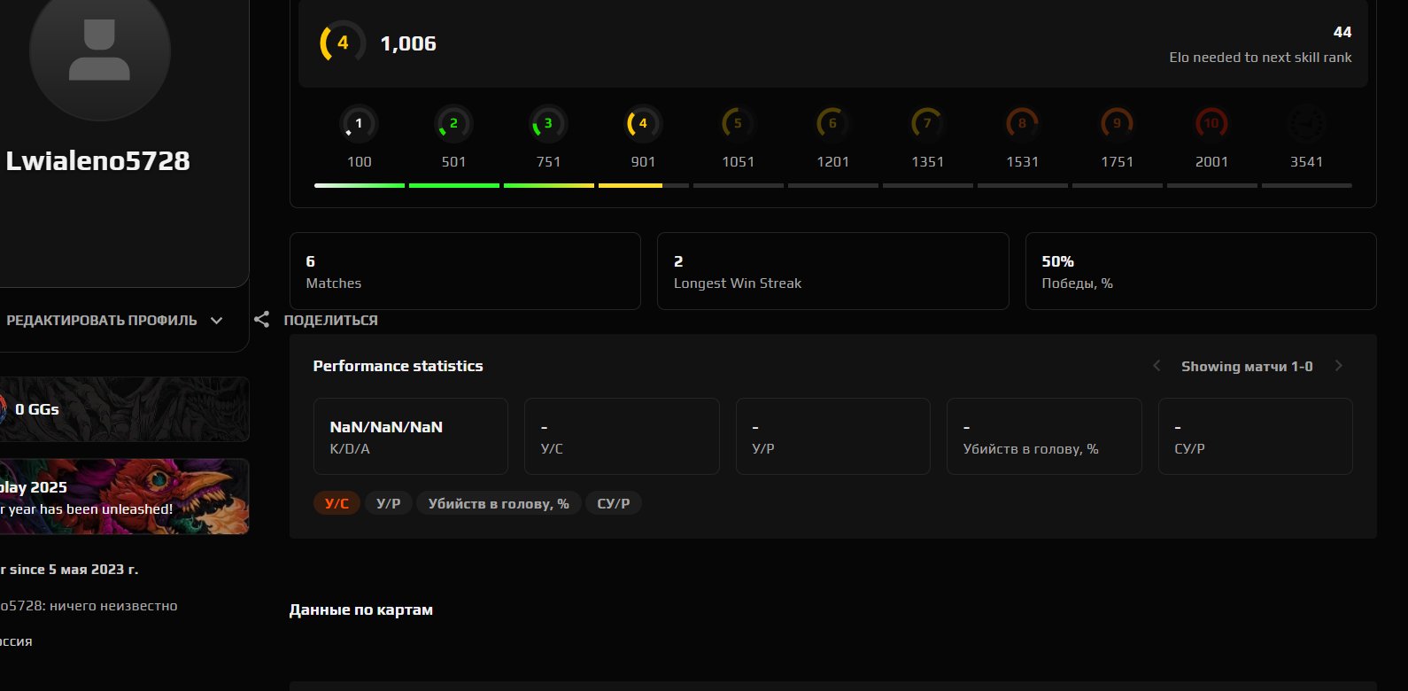Go to next matches page with right chevron
This screenshot has height=691, width=1408.
[1338, 366]
